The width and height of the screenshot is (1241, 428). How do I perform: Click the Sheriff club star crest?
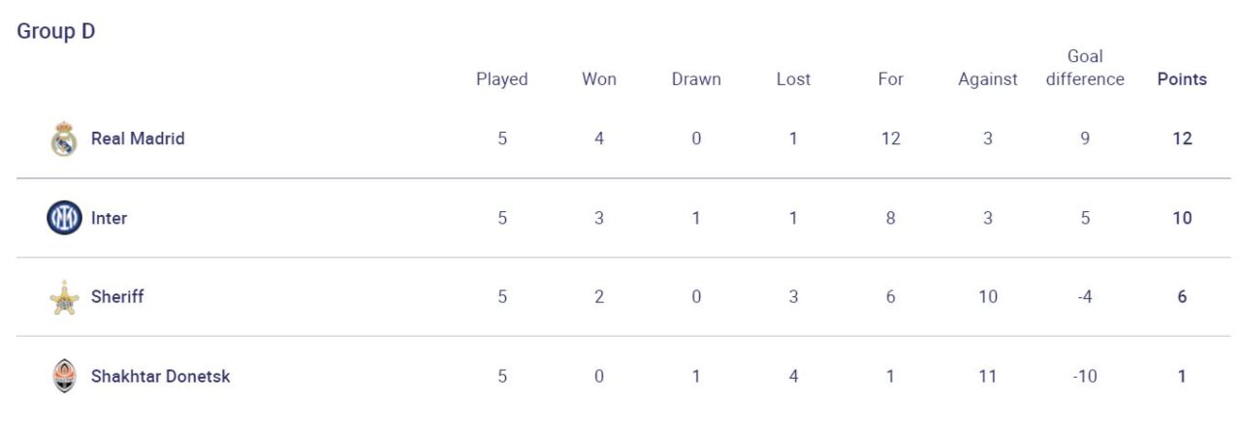click(x=64, y=297)
